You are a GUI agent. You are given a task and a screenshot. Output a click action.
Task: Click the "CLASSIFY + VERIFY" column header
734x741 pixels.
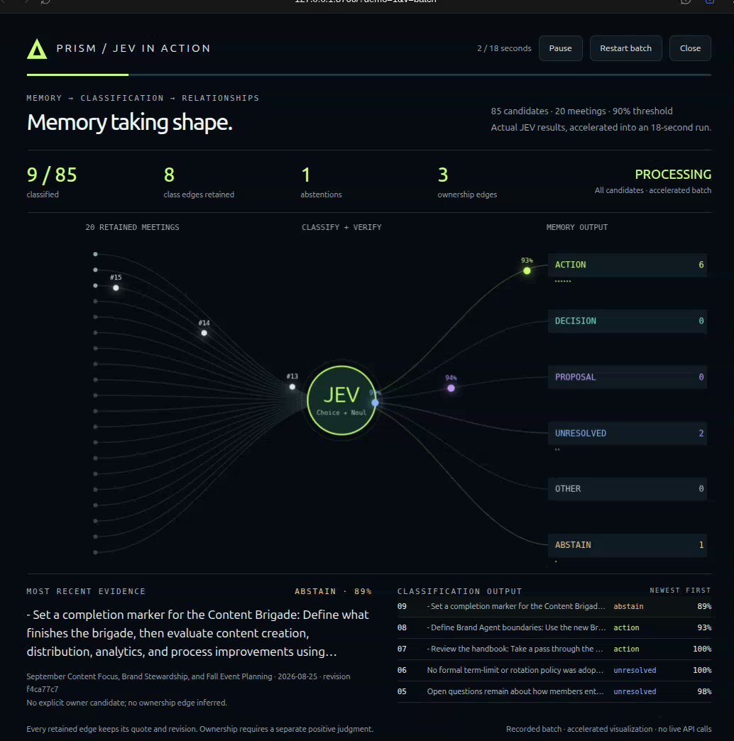pyautogui.click(x=341, y=227)
